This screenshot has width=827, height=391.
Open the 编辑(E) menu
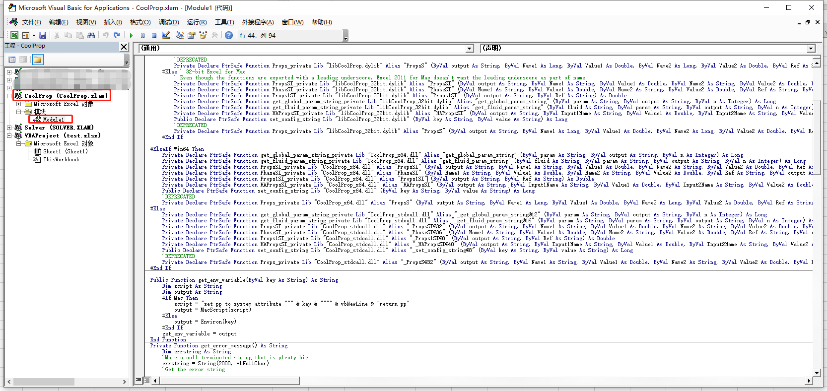tap(59, 22)
